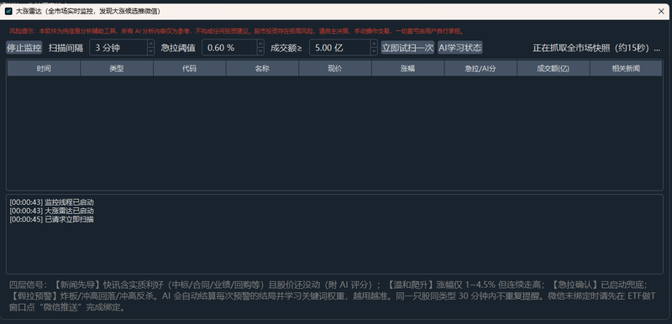Click the 扫描间隔 label
Image resolution: width=672 pixels, height=324 pixels.
pyautogui.click(x=66, y=48)
